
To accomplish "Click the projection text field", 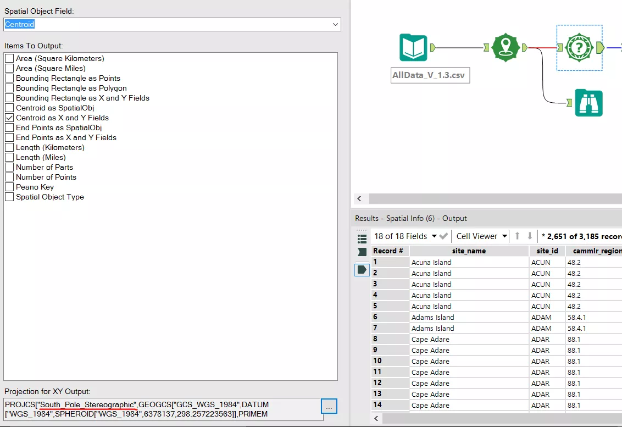I will [162, 409].
